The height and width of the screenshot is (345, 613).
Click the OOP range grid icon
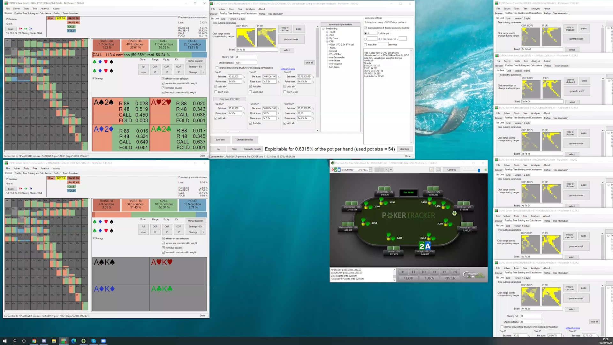[x=246, y=37]
